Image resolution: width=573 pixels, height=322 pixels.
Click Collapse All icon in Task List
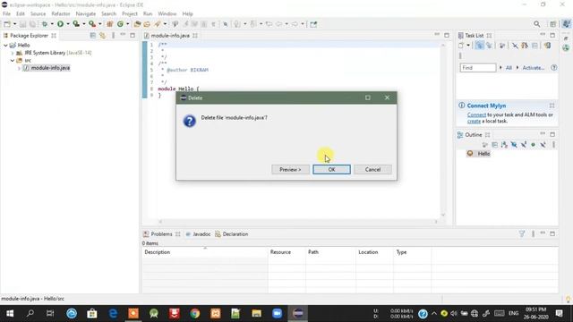pos(535,46)
